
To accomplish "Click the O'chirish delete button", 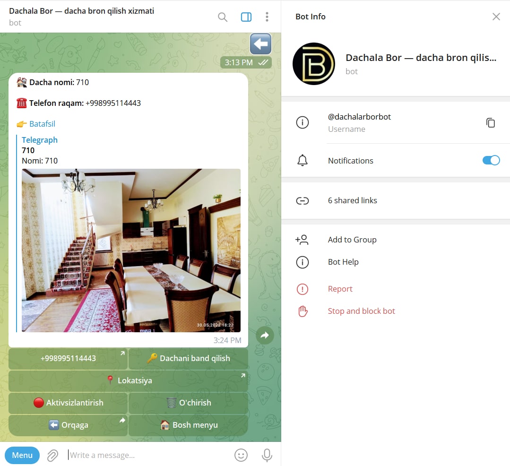I will click(188, 403).
